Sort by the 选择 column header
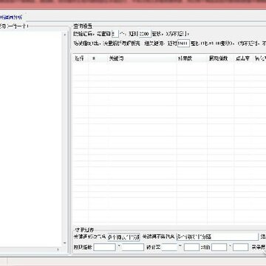Screen dimensions: 266x266 pos(80,58)
